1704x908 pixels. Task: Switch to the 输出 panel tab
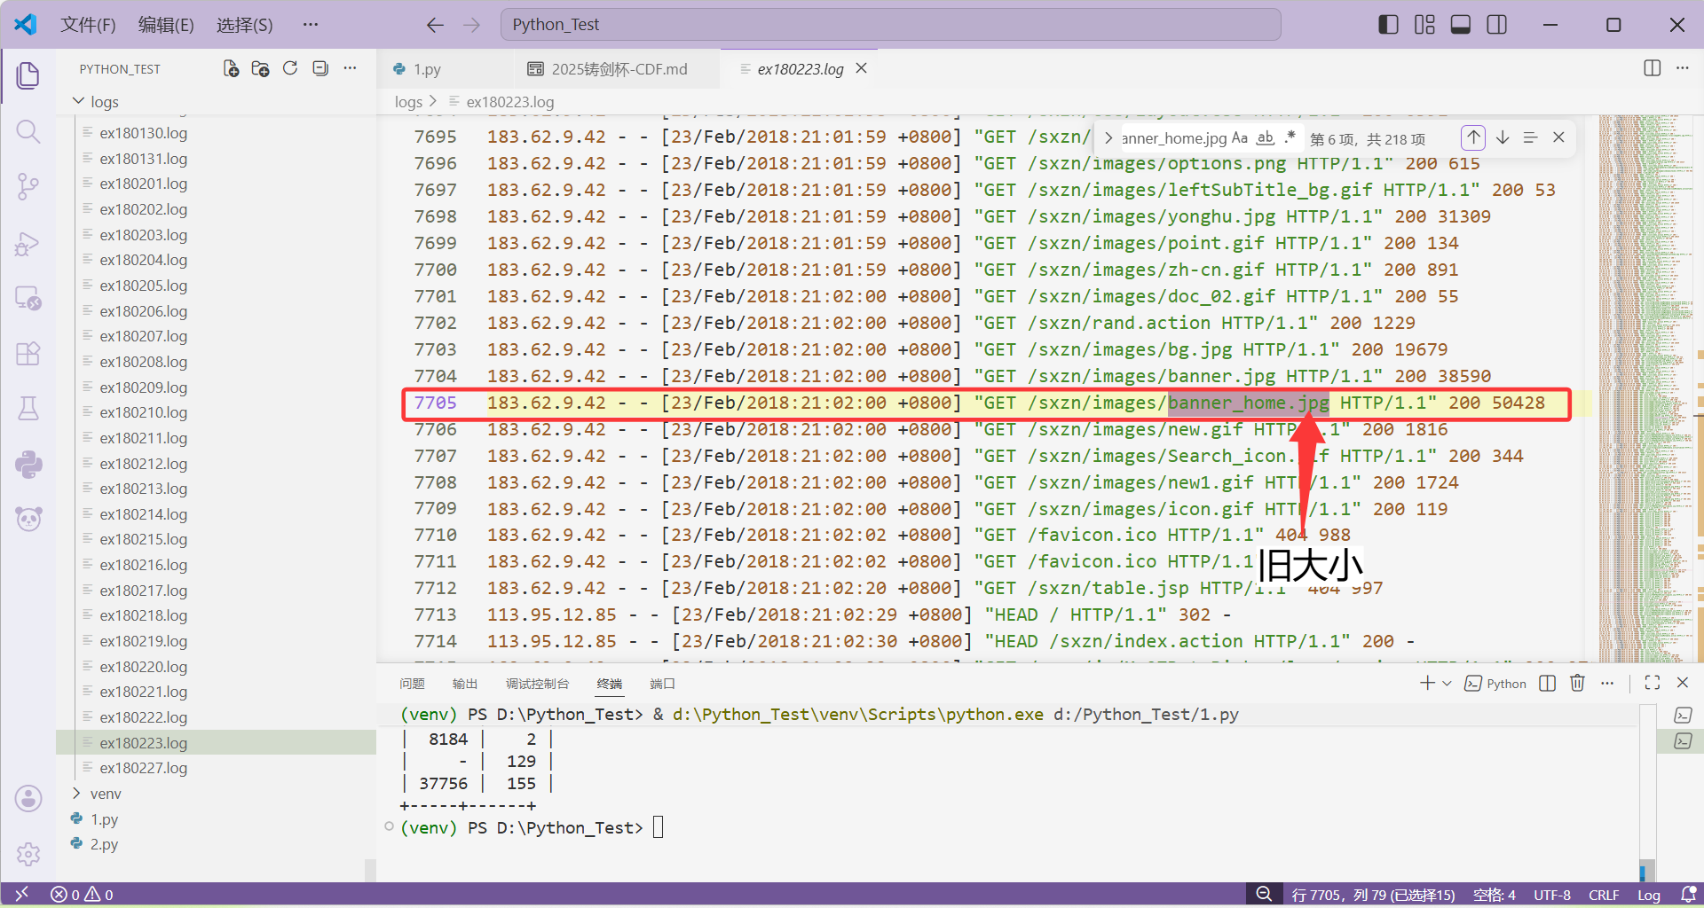[465, 684]
